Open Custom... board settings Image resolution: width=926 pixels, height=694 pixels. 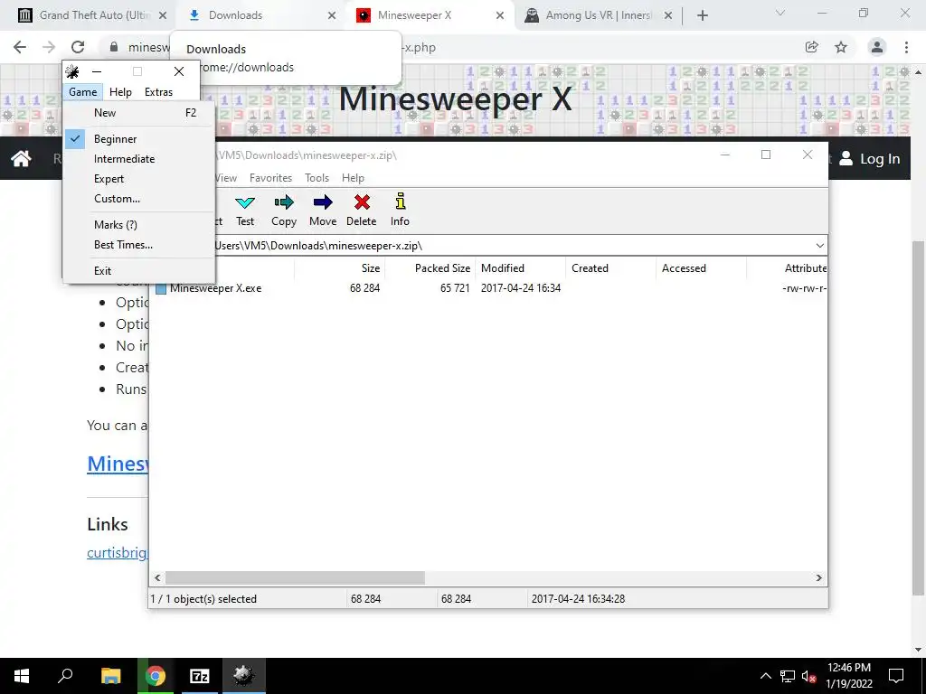point(138,199)
